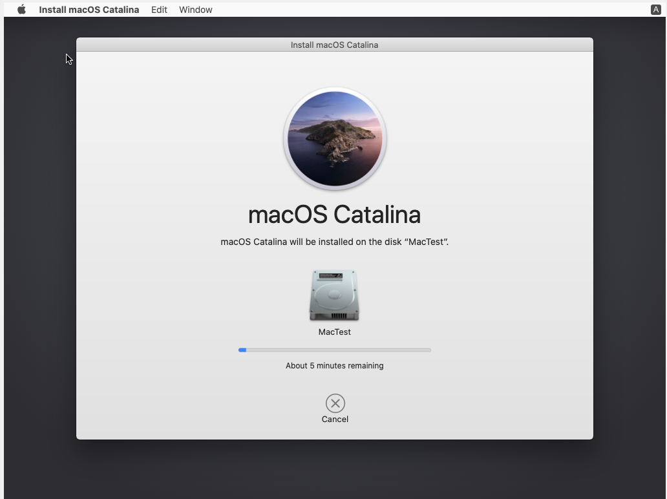Click the macOS Catalina heading text
This screenshot has width=667, height=499.
click(x=334, y=214)
